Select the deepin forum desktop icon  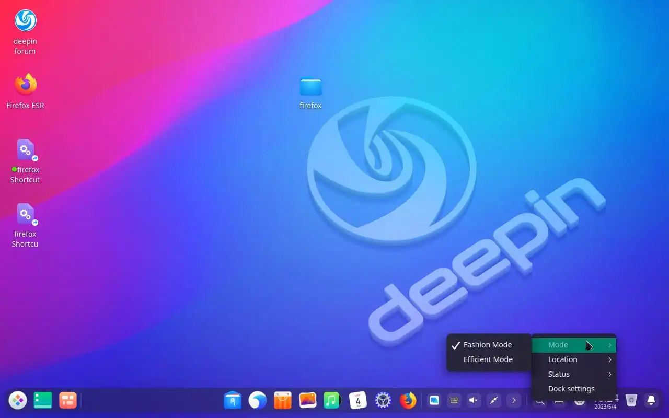tap(25, 32)
